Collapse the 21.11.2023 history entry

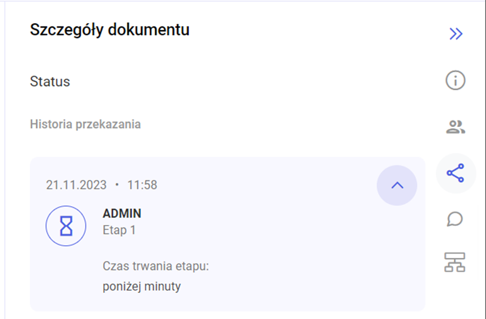click(397, 185)
